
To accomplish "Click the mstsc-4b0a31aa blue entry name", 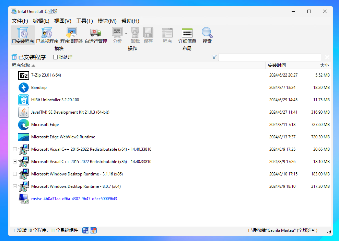I will 74,198.
